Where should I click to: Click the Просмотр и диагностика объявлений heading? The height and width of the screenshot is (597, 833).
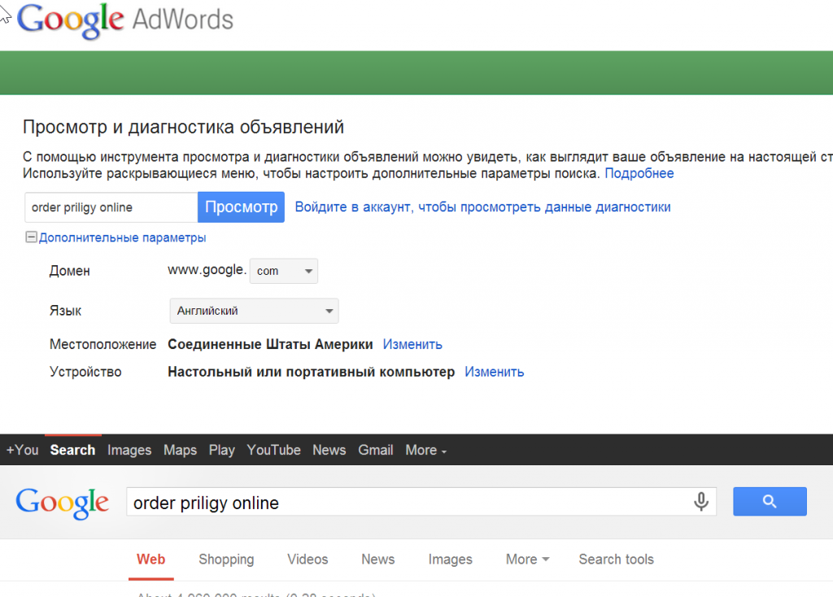[183, 128]
